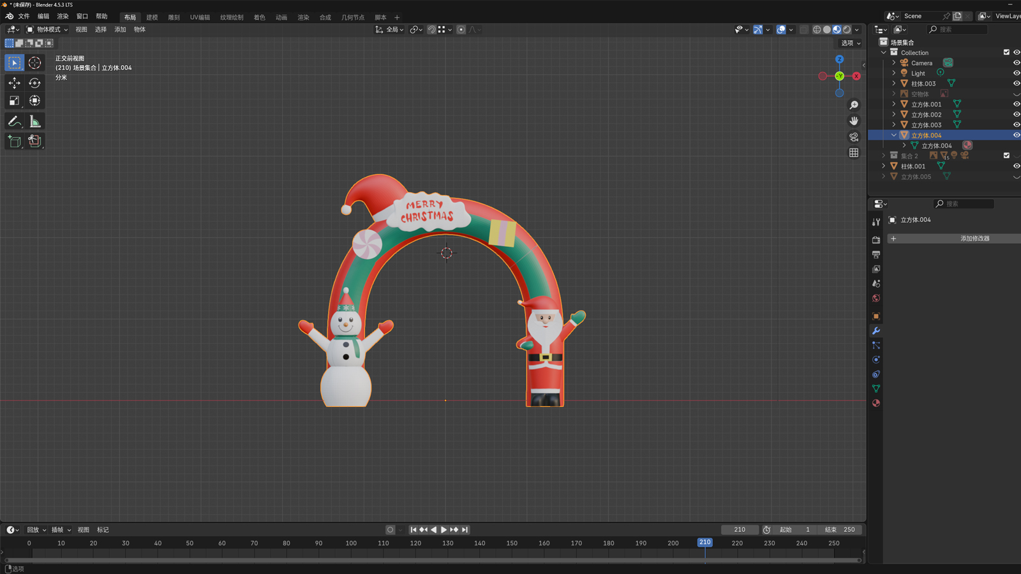Toggle visibility of 立方体.001
Viewport: 1021px width, 574px height.
coord(1016,104)
